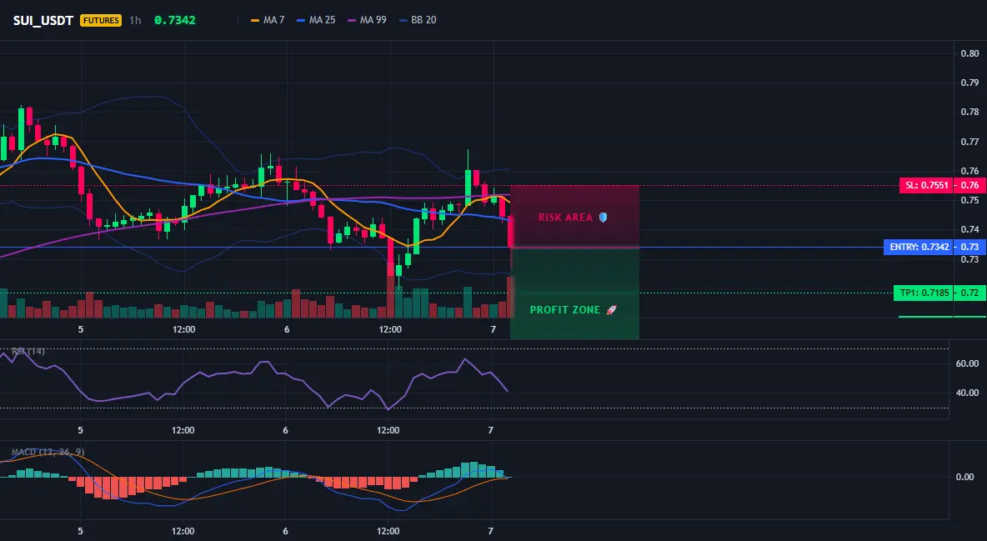Select the TP1: 0.7185 target label
This screenshot has height=541, width=987.
[923, 293]
